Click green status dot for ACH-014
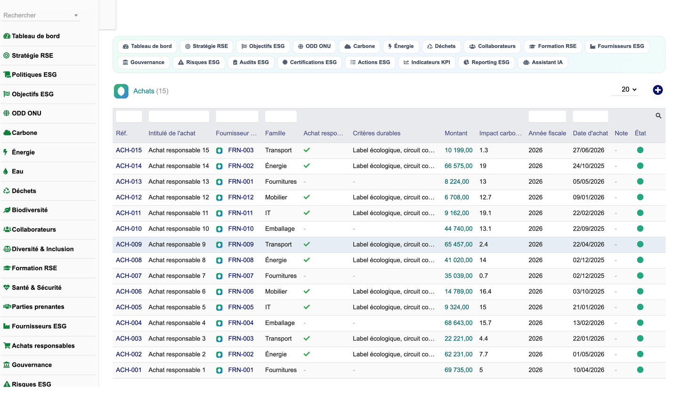680x420 pixels. click(640, 166)
